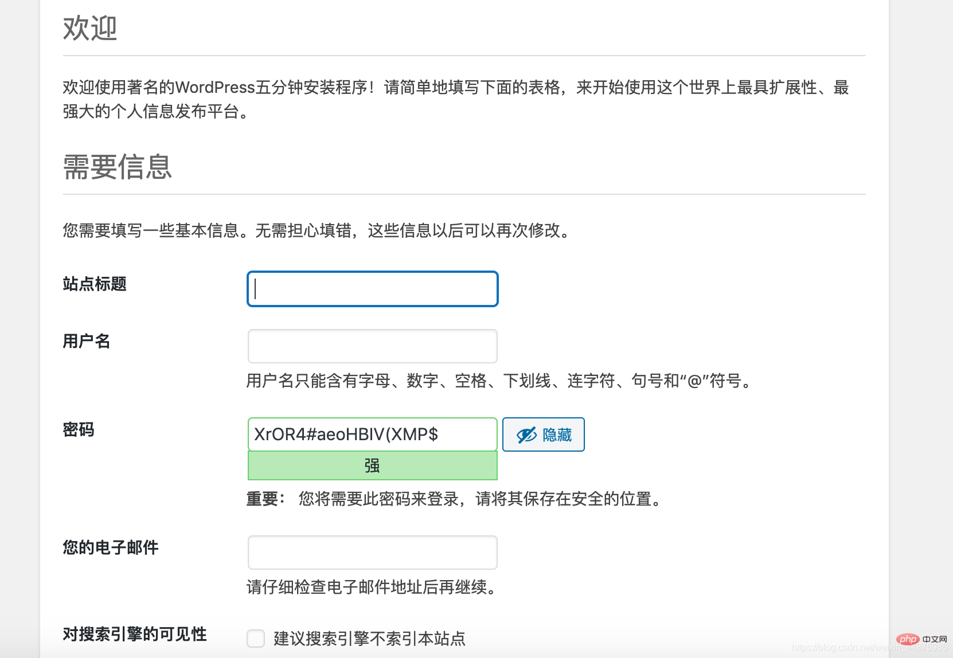Click the username rules helper text
The image size is (953, 658).
(x=498, y=380)
